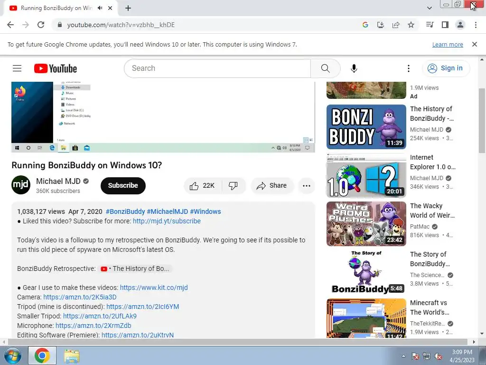
Task: Dismiss the Chrome update infobar
Action: click(475, 44)
